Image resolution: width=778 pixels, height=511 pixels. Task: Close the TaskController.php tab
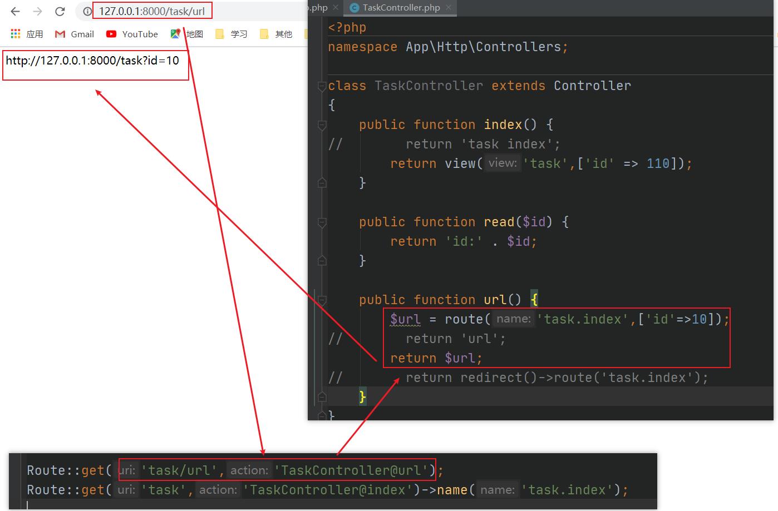click(449, 7)
